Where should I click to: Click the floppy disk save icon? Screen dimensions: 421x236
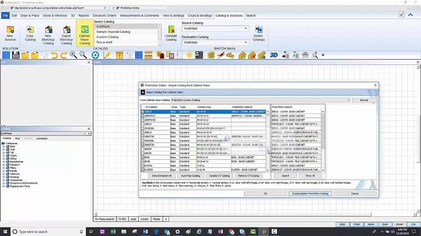[16, 55]
